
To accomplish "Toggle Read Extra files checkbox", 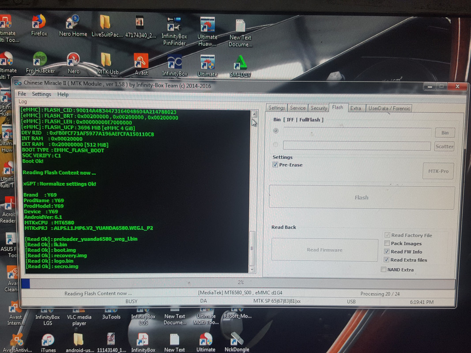I will 386,259.
